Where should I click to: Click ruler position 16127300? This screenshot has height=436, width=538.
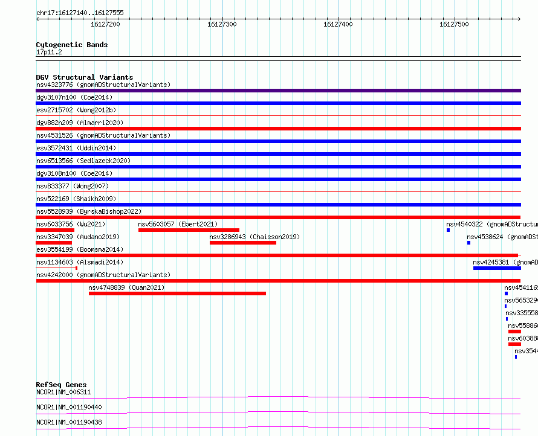coord(222,24)
